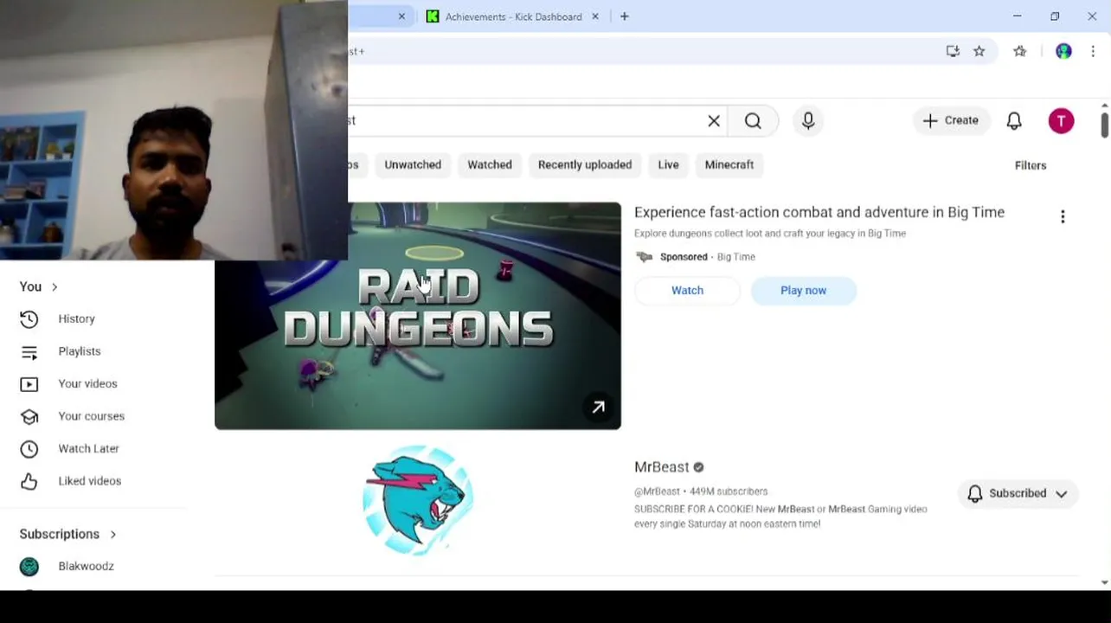The width and height of the screenshot is (1111, 623).
Task: Close the Kick Dashboard tab
Action: click(594, 16)
